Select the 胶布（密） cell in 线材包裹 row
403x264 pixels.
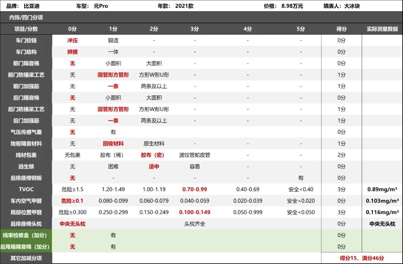tap(153, 155)
